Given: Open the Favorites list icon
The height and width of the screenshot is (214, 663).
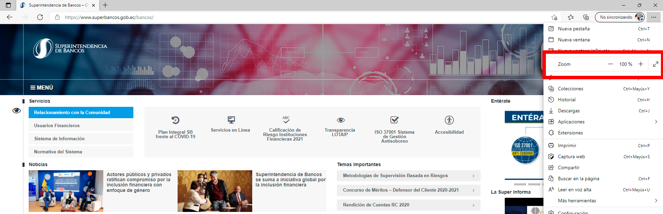Looking at the screenshot, I should point(571,17).
